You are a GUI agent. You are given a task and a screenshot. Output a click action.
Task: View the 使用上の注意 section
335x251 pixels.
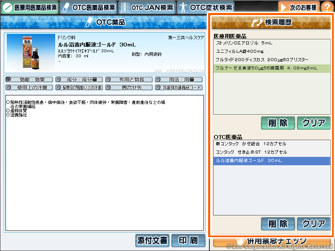[x=29, y=87]
